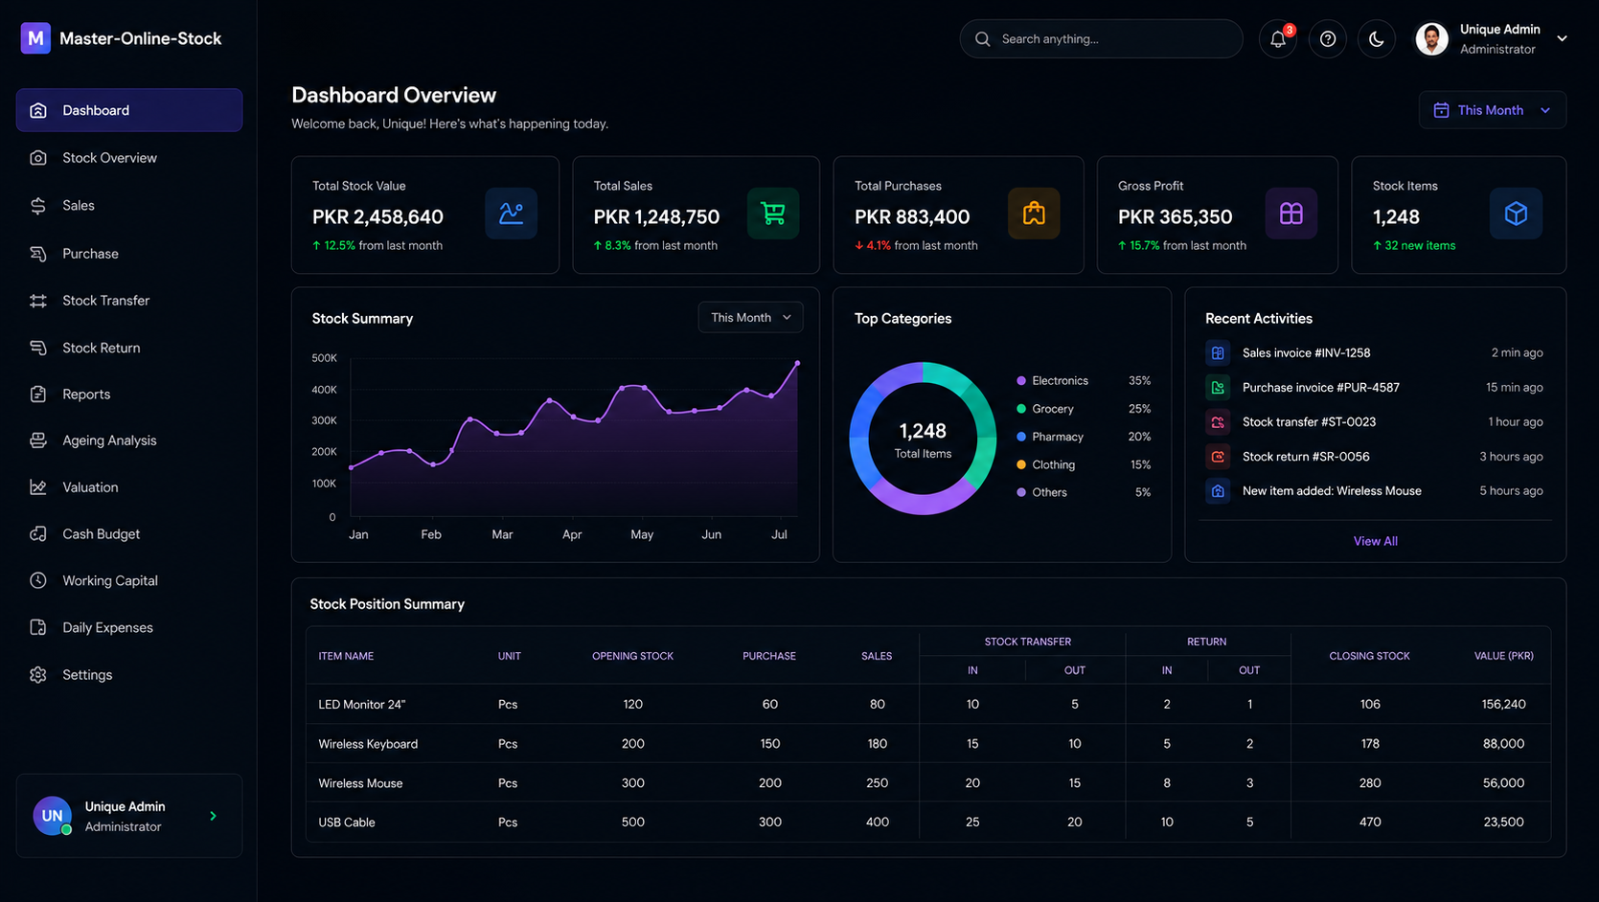Open Stock Summary This Month dropdown
Screen dimensions: 1599x902
[x=750, y=317]
